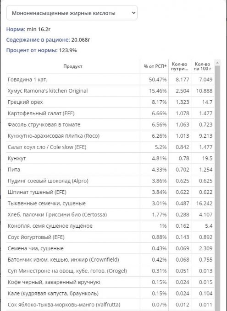
Task: Select Семена чиа, сушеные row
Action: (110, 248)
